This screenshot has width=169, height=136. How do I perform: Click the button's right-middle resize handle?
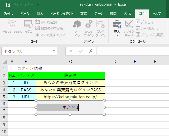click(x=104, y=108)
